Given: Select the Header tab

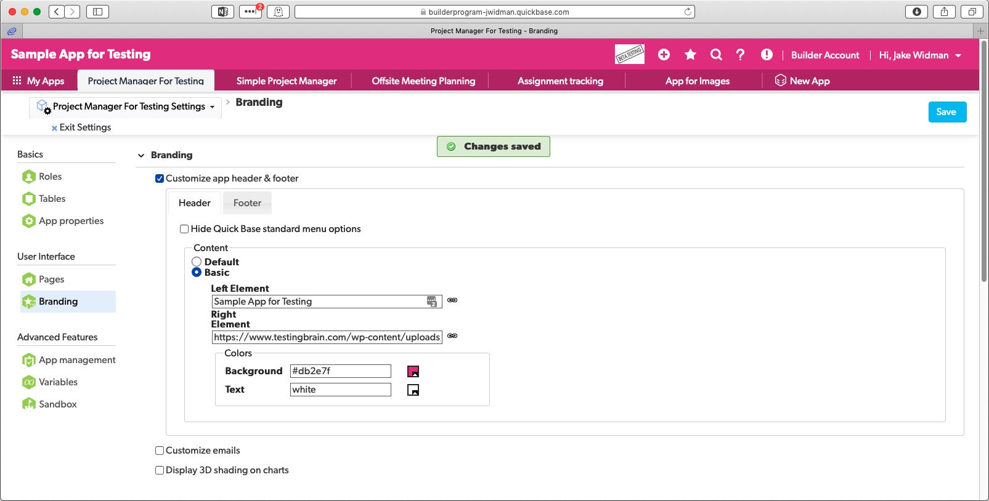Looking at the screenshot, I should 195,203.
